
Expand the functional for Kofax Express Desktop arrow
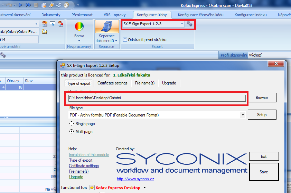pyautogui.click(x=144, y=188)
